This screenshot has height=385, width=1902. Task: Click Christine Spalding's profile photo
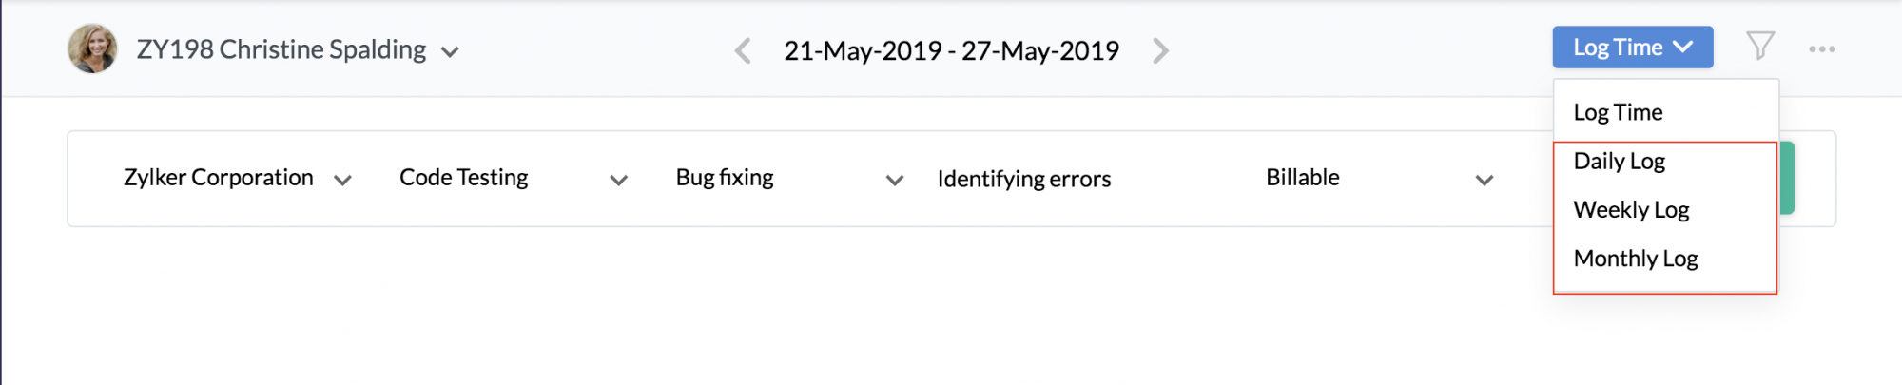coord(92,48)
